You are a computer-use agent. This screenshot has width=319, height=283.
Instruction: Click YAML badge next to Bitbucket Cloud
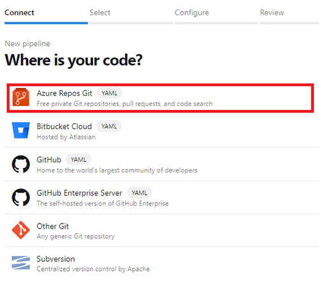(x=109, y=126)
